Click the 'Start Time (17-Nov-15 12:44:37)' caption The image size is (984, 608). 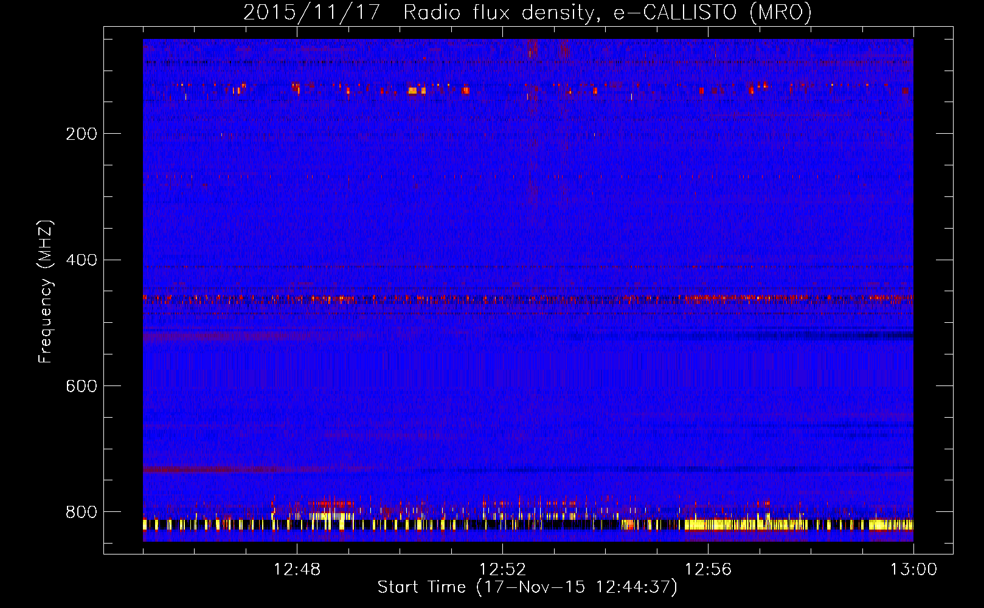(527, 587)
